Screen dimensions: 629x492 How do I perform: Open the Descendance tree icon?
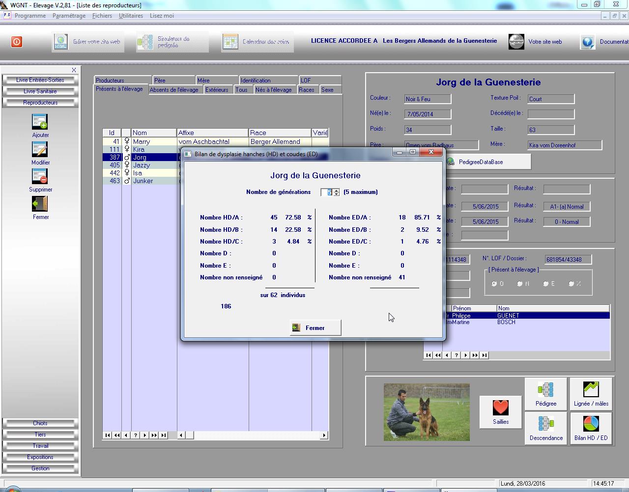coord(545,424)
